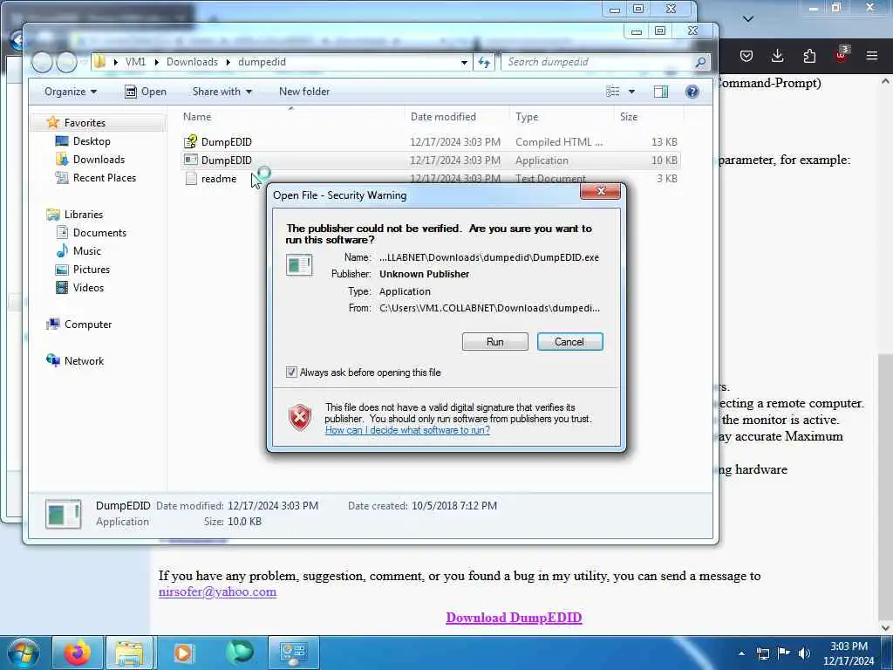Launch Windows Media Player from taskbar
893x670 pixels.
[x=183, y=653]
